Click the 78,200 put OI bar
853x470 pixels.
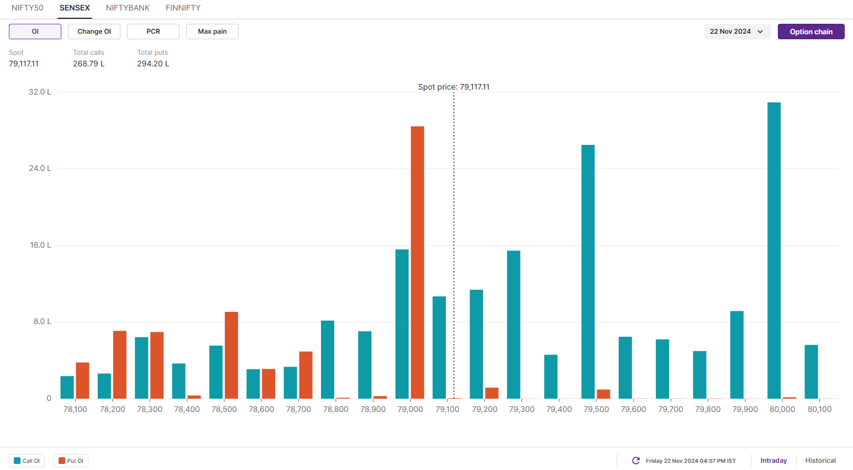[120, 365]
